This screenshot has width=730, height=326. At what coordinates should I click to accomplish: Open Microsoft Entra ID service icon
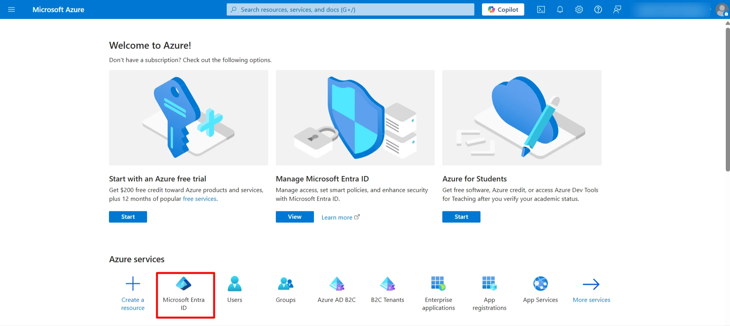[x=184, y=284]
